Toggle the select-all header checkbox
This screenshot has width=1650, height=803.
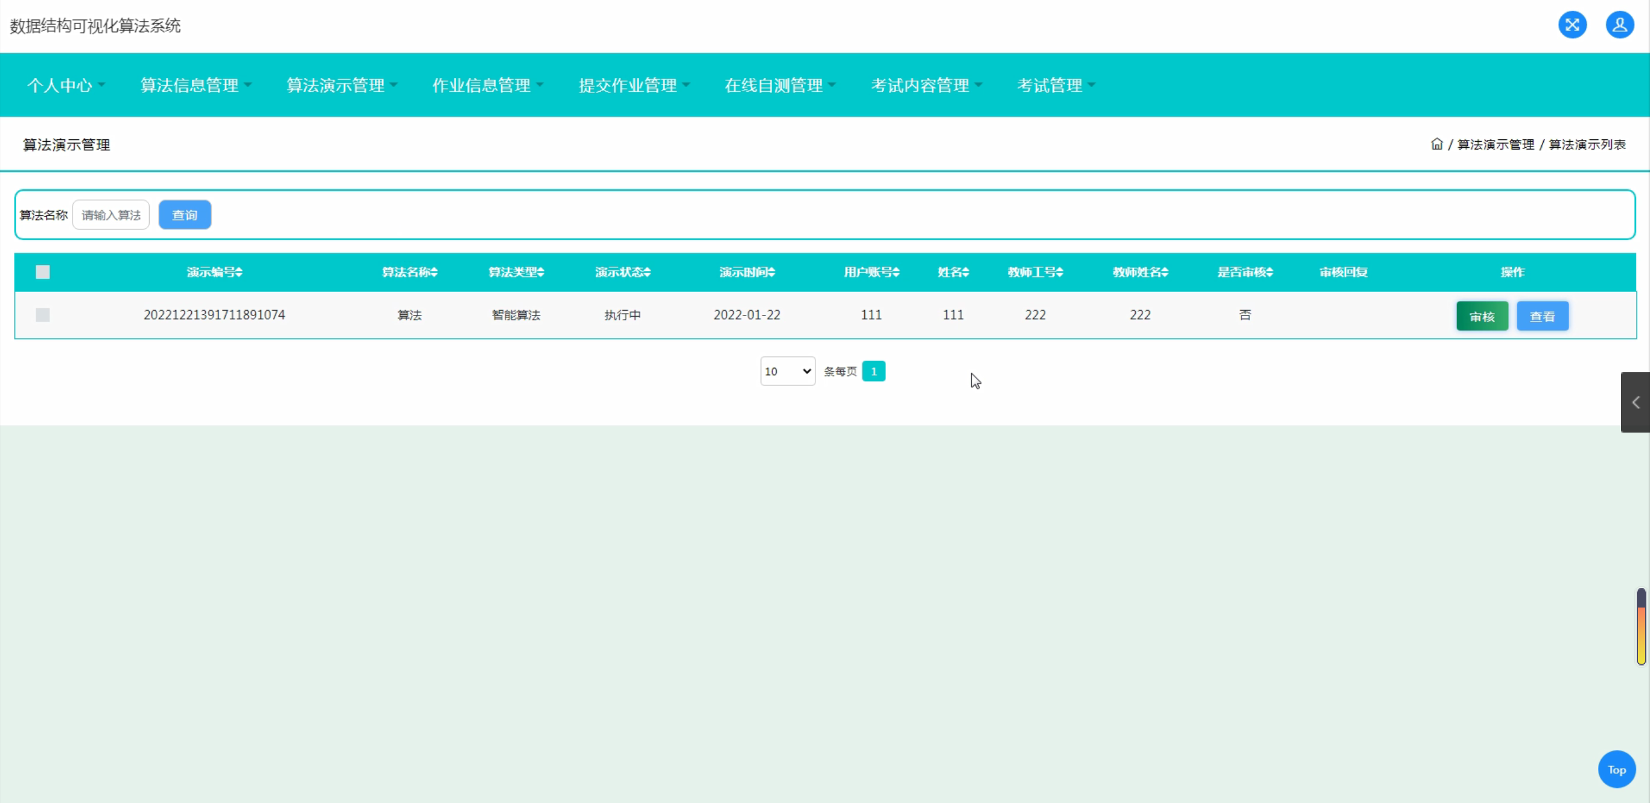43,272
